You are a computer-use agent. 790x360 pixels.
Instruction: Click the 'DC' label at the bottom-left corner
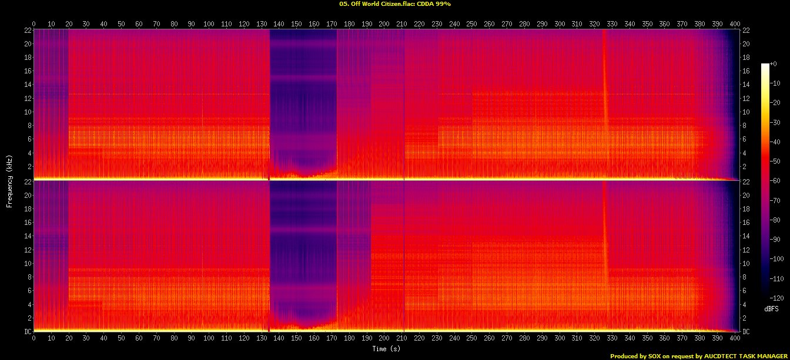coord(26,331)
